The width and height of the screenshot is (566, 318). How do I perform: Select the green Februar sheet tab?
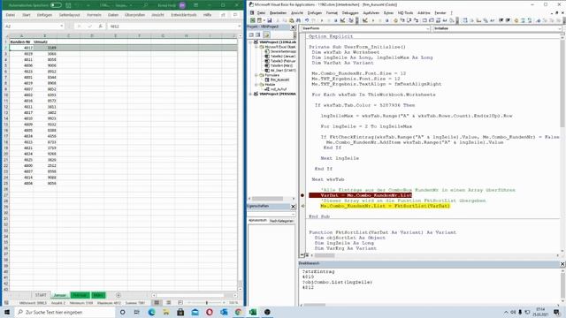tap(80, 295)
